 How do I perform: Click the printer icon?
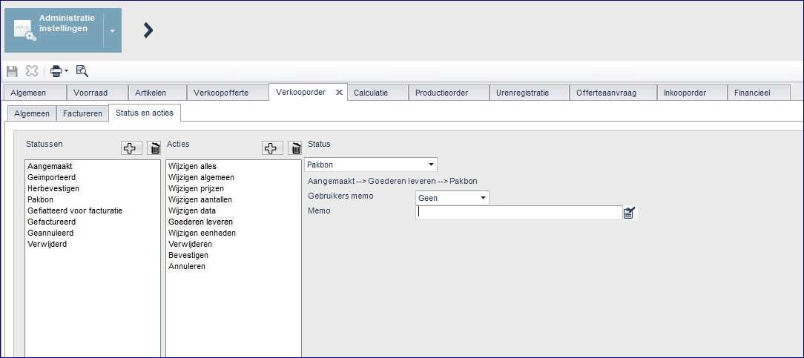(56, 71)
